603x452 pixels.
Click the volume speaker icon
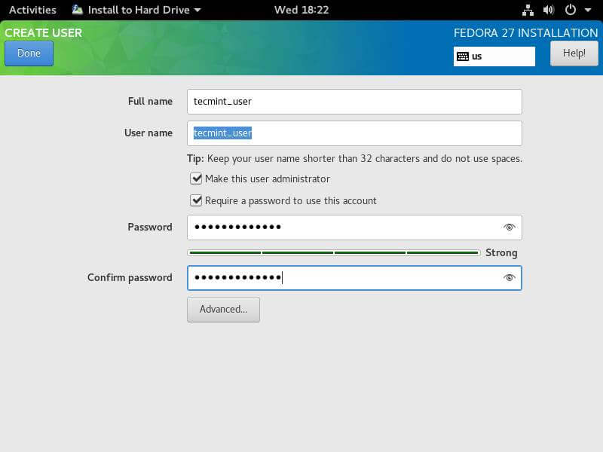click(x=549, y=11)
